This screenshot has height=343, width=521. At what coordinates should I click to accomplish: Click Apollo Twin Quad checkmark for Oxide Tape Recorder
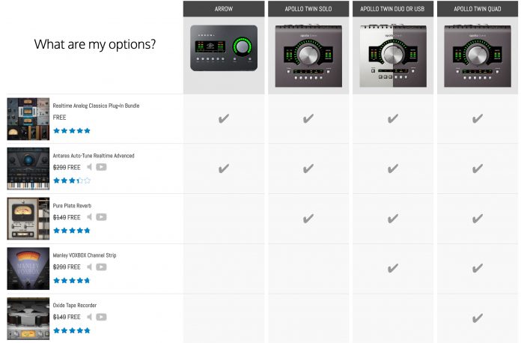coord(477,318)
